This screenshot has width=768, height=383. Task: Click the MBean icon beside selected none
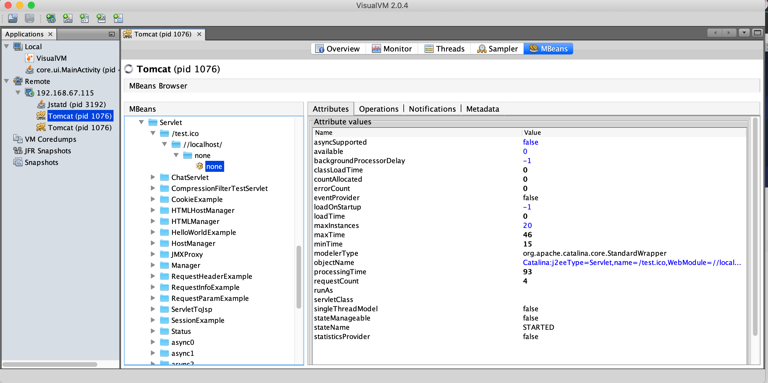click(x=200, y=166)
